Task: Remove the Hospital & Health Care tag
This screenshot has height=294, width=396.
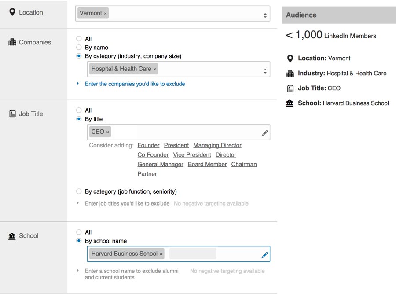Action: tap(154, 69)
